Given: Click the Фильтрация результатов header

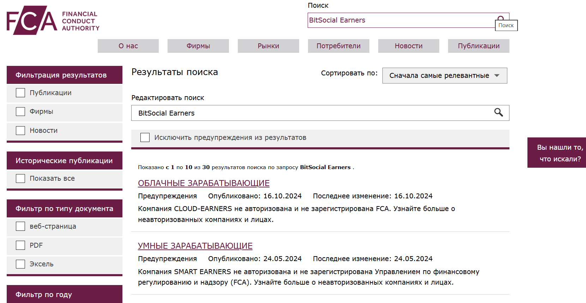Looking at the screenshot, I should (x=65, y=75).
